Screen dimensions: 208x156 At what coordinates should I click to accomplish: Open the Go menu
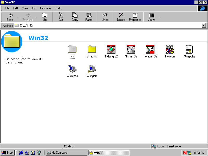click(34, 8)
